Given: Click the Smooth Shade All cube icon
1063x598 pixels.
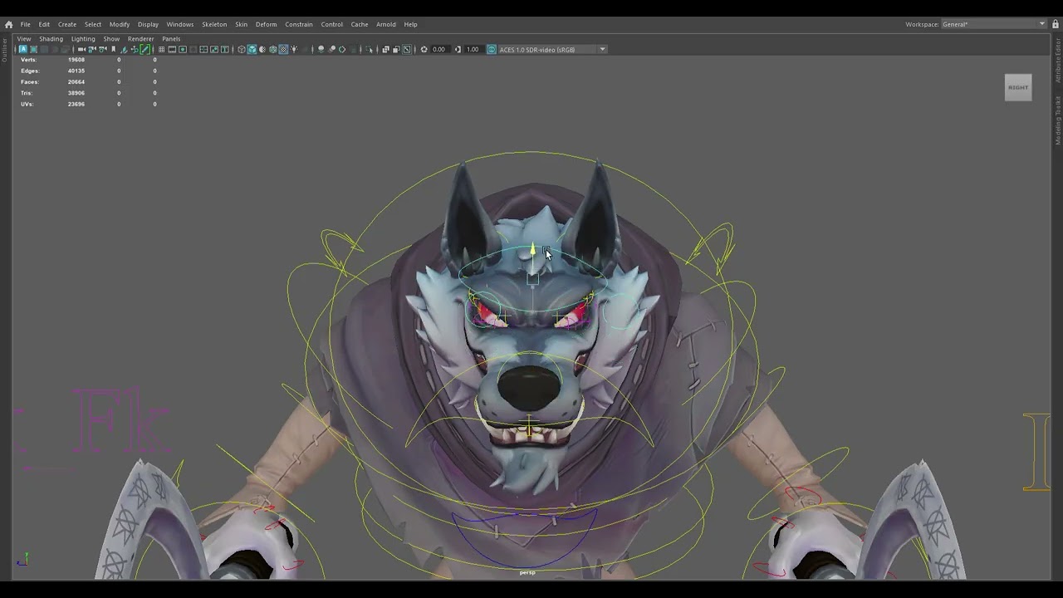Looking at the screenshot, I should [252, 49].
